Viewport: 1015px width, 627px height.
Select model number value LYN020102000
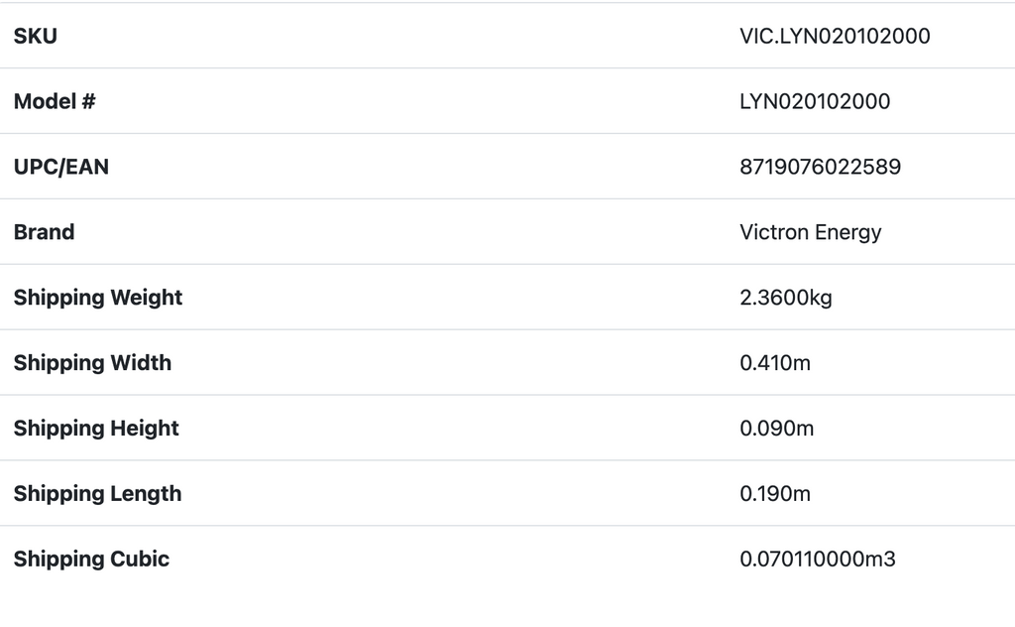pyautogui.click(x=815, y=101)
